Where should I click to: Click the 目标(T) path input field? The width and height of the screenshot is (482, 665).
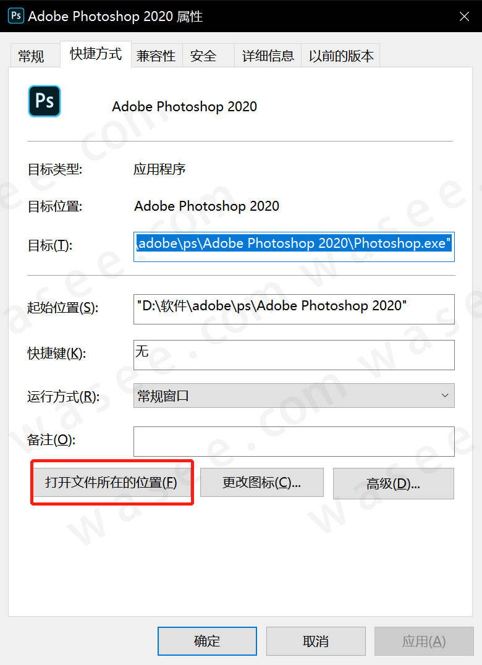294,247
